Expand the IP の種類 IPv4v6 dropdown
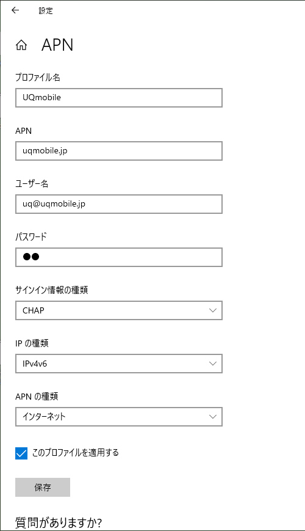Screen dimensions: 305x531 point(119,364)
